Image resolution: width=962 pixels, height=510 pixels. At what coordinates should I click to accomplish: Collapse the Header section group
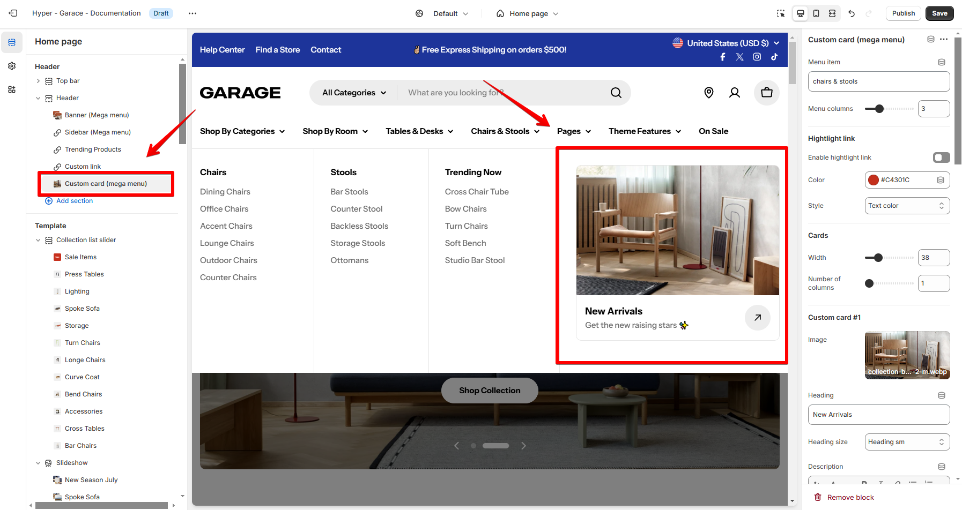(38, 98)
